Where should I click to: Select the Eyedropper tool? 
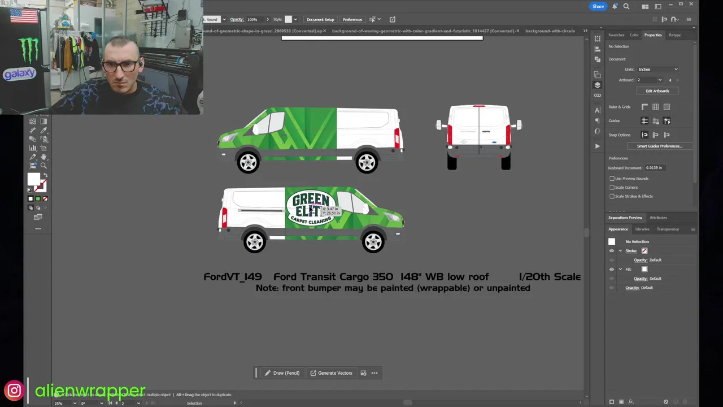pos(43,130)
